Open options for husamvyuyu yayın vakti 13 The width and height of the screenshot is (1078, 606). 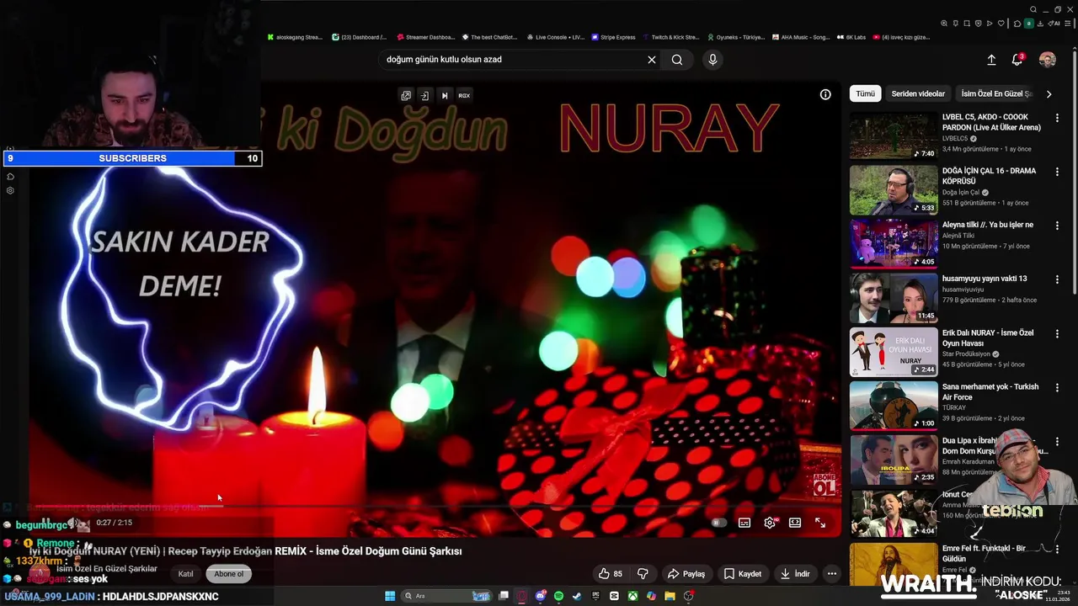tap(1057, 279)
